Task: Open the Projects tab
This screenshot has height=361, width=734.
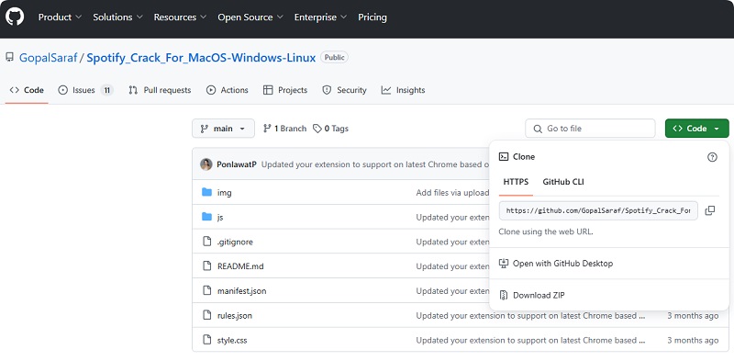Action: coord(285,90)
